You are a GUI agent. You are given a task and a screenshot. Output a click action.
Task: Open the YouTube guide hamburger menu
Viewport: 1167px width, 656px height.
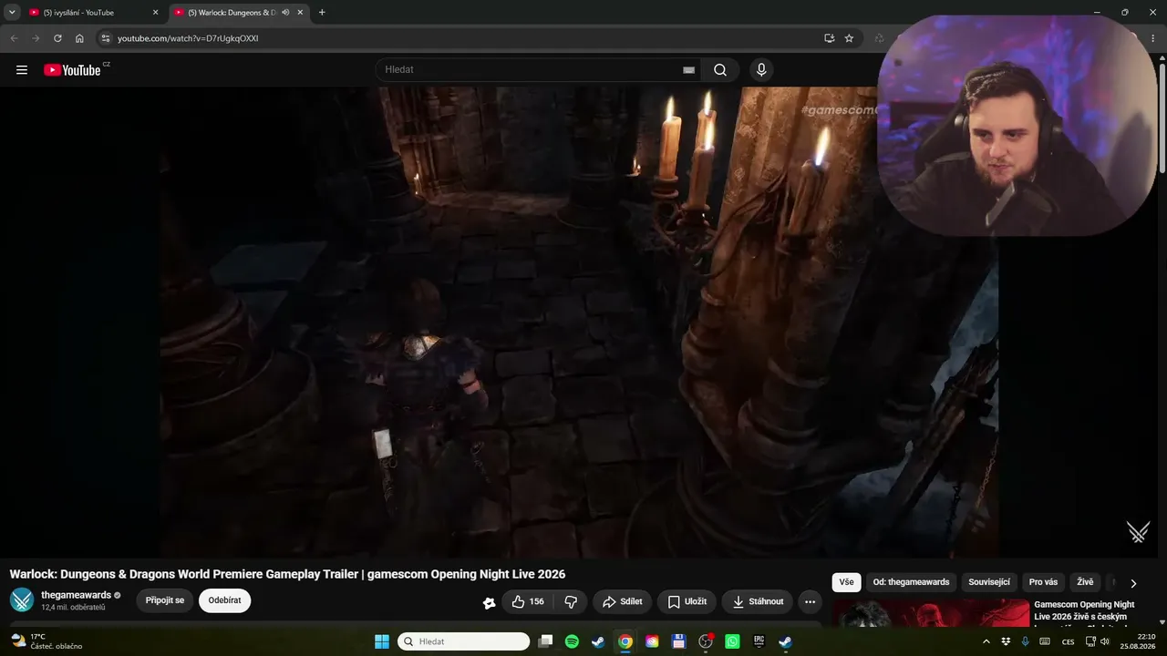[22, 70]
